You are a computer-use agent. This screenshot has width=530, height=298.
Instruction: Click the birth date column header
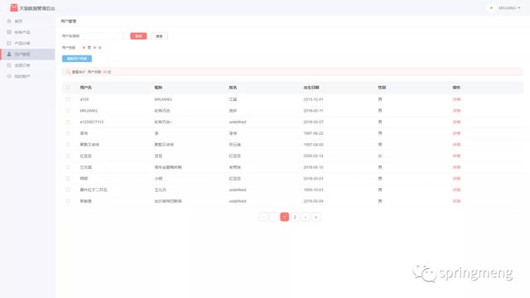311,88
